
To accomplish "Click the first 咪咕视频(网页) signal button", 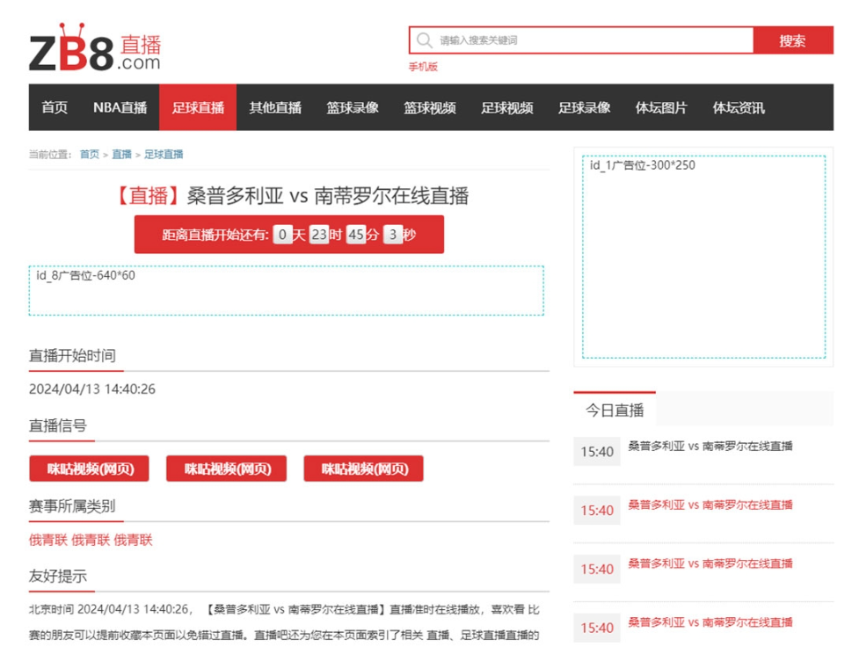I will 89,469.
